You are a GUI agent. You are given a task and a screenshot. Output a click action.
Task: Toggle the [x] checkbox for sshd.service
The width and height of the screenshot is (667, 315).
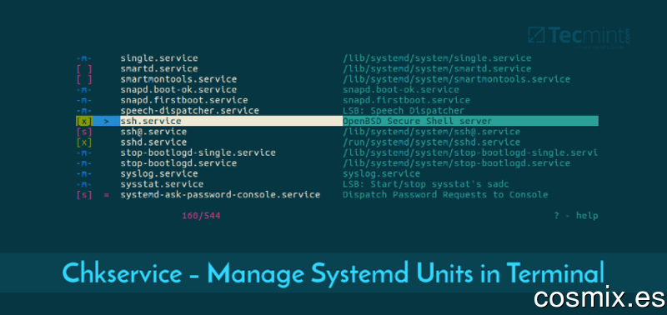point(84,142)
